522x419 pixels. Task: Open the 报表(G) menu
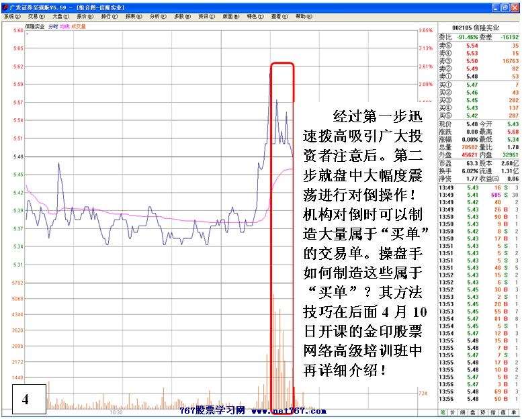tap(134, 16)
